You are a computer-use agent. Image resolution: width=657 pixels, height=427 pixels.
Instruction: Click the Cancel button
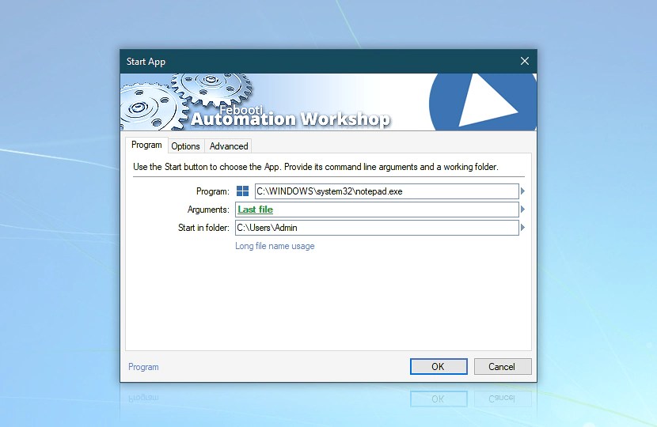coord(503,367)
